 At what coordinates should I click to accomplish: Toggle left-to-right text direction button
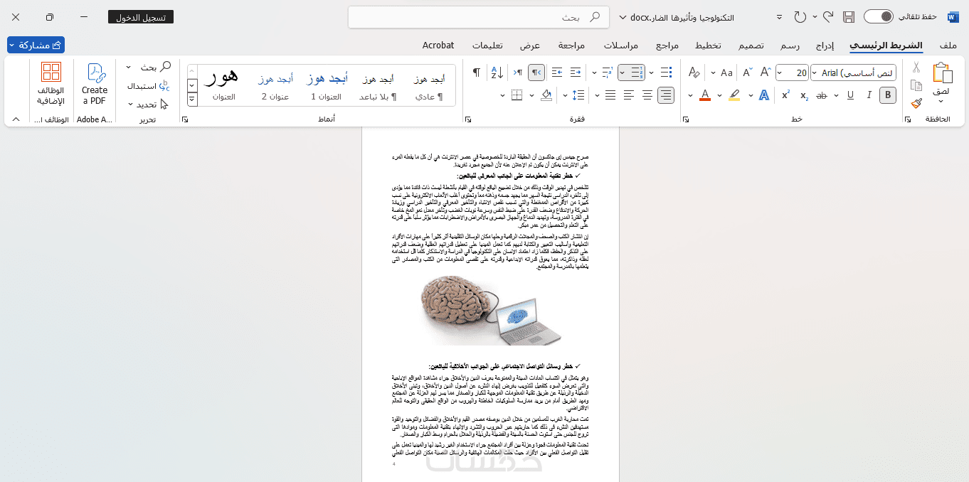click(x=519, y=73)
